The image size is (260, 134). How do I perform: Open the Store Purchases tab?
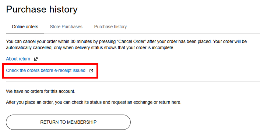tap(66, 27)
